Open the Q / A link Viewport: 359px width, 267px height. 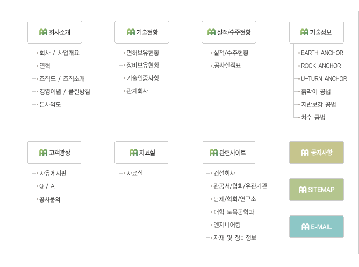coord(47,186)
